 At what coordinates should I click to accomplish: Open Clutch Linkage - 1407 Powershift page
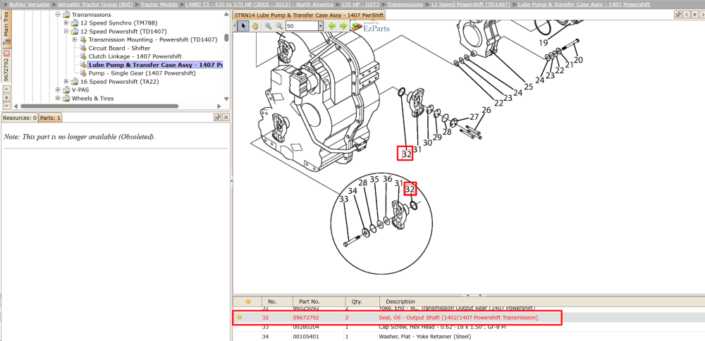coord(135,56)
